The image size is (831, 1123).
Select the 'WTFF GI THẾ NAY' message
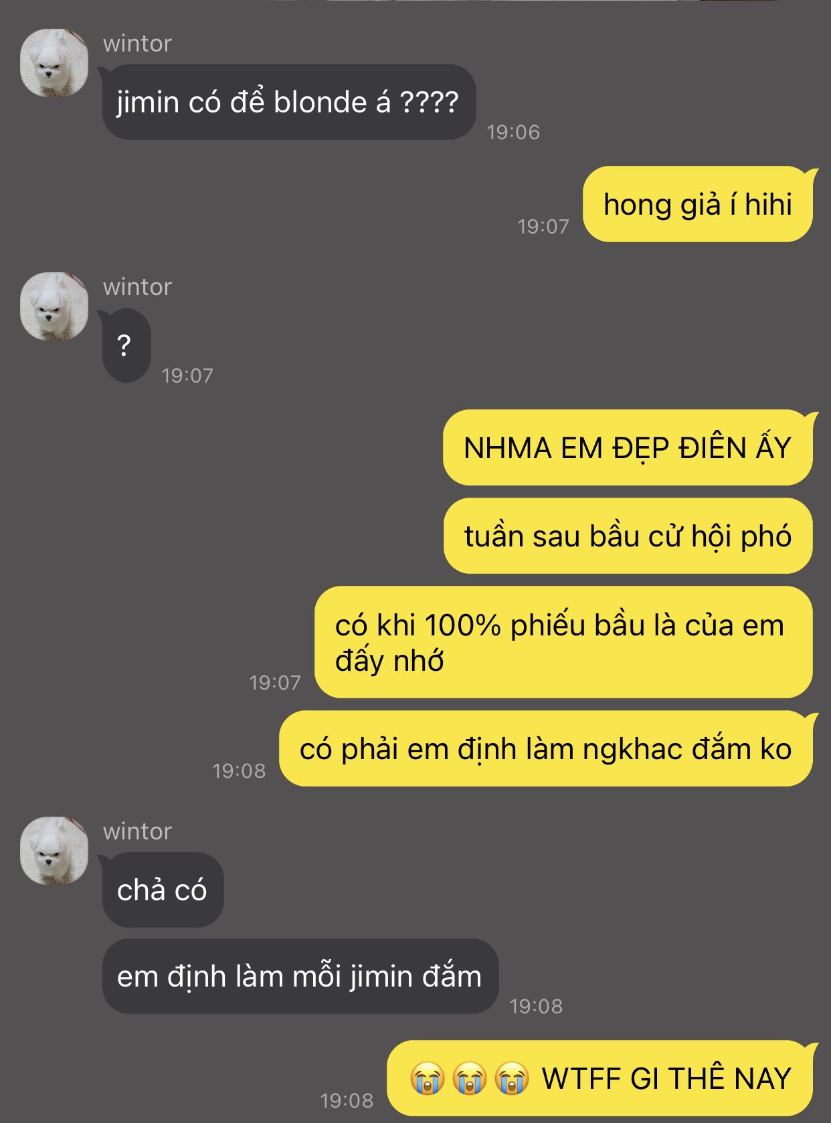click(600, 1078)
